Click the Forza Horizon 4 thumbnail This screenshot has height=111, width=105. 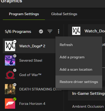coord(10,104)
